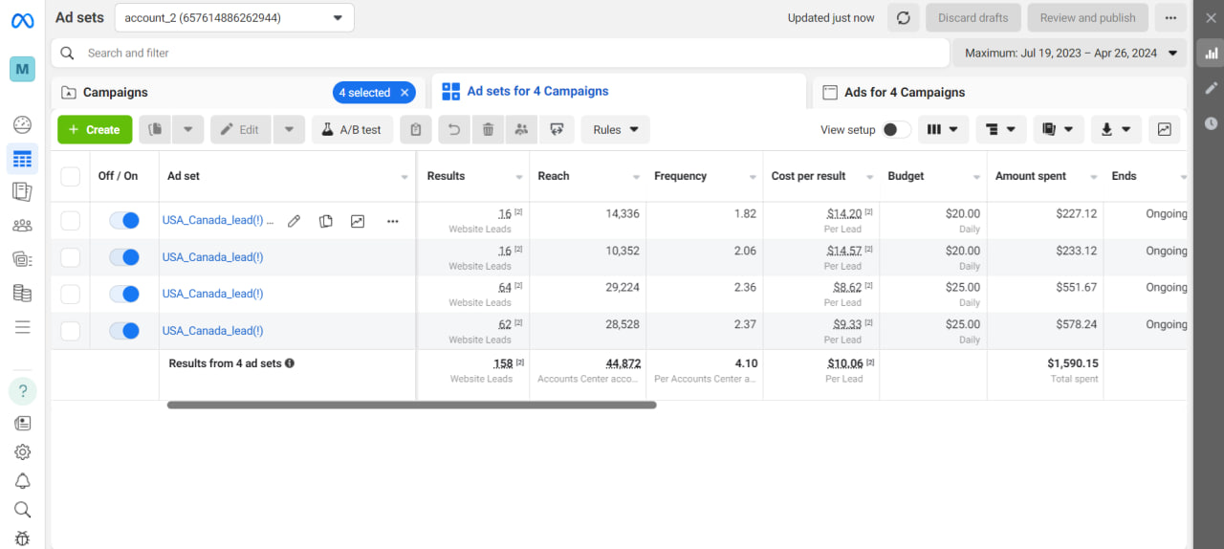This screenshot has height=549, width=1224.
Task: Open the Settings gear icon in sidebar
Action: (x=22, y=451)
